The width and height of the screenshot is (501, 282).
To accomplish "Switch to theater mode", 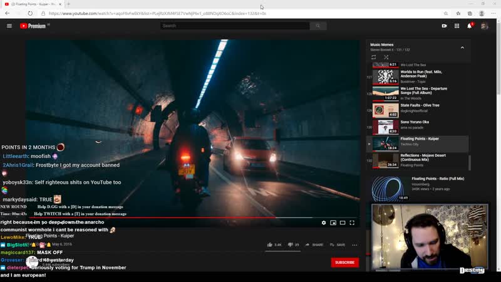I will coord(343,222).
